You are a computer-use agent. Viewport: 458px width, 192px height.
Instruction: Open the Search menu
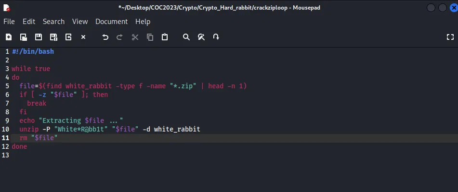tap(54, 22)
